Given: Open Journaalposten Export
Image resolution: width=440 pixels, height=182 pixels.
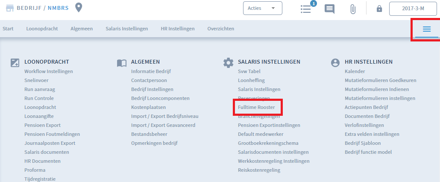Looking at the screenshot, I should point(50,143).
